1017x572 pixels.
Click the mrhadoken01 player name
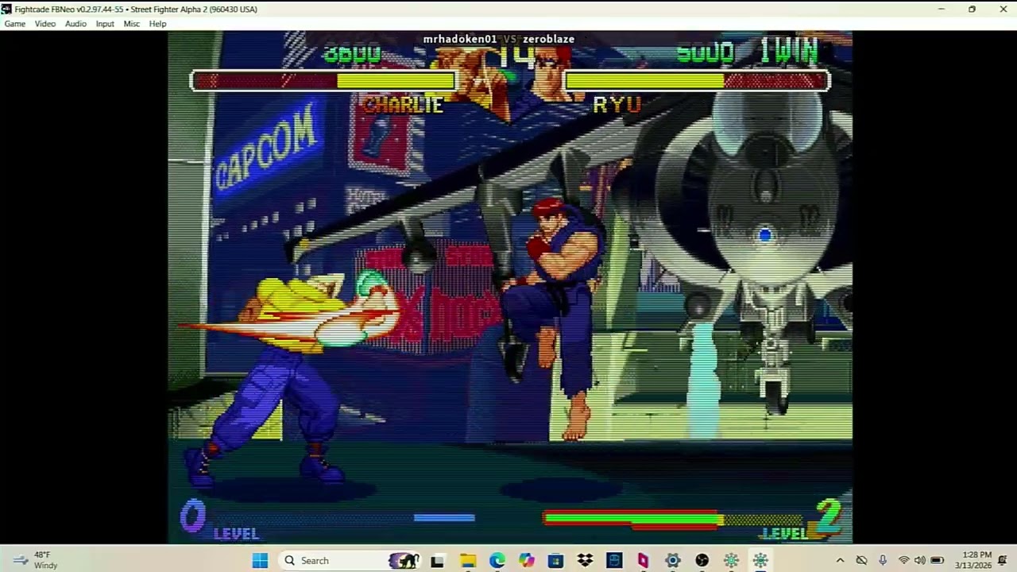(x=460, y=39)
